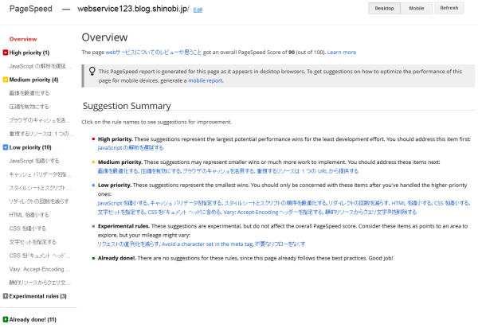478x328 pixels.
Task: Click the green Already done bullet in summary
Action: (x=93, y=258)
